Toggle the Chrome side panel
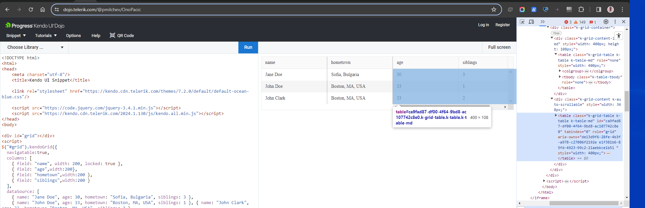This screenshot has height=208, width=645. point(599,9)
